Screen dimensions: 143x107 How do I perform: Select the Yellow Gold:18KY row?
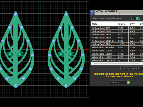click(x=117, y=38)
